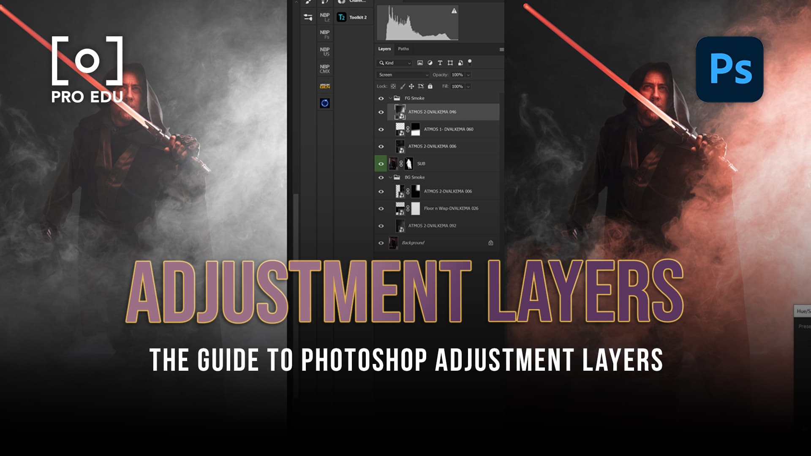Lock transparent pixels for the layer
811x456 pixels.
[x=393, y=86]
